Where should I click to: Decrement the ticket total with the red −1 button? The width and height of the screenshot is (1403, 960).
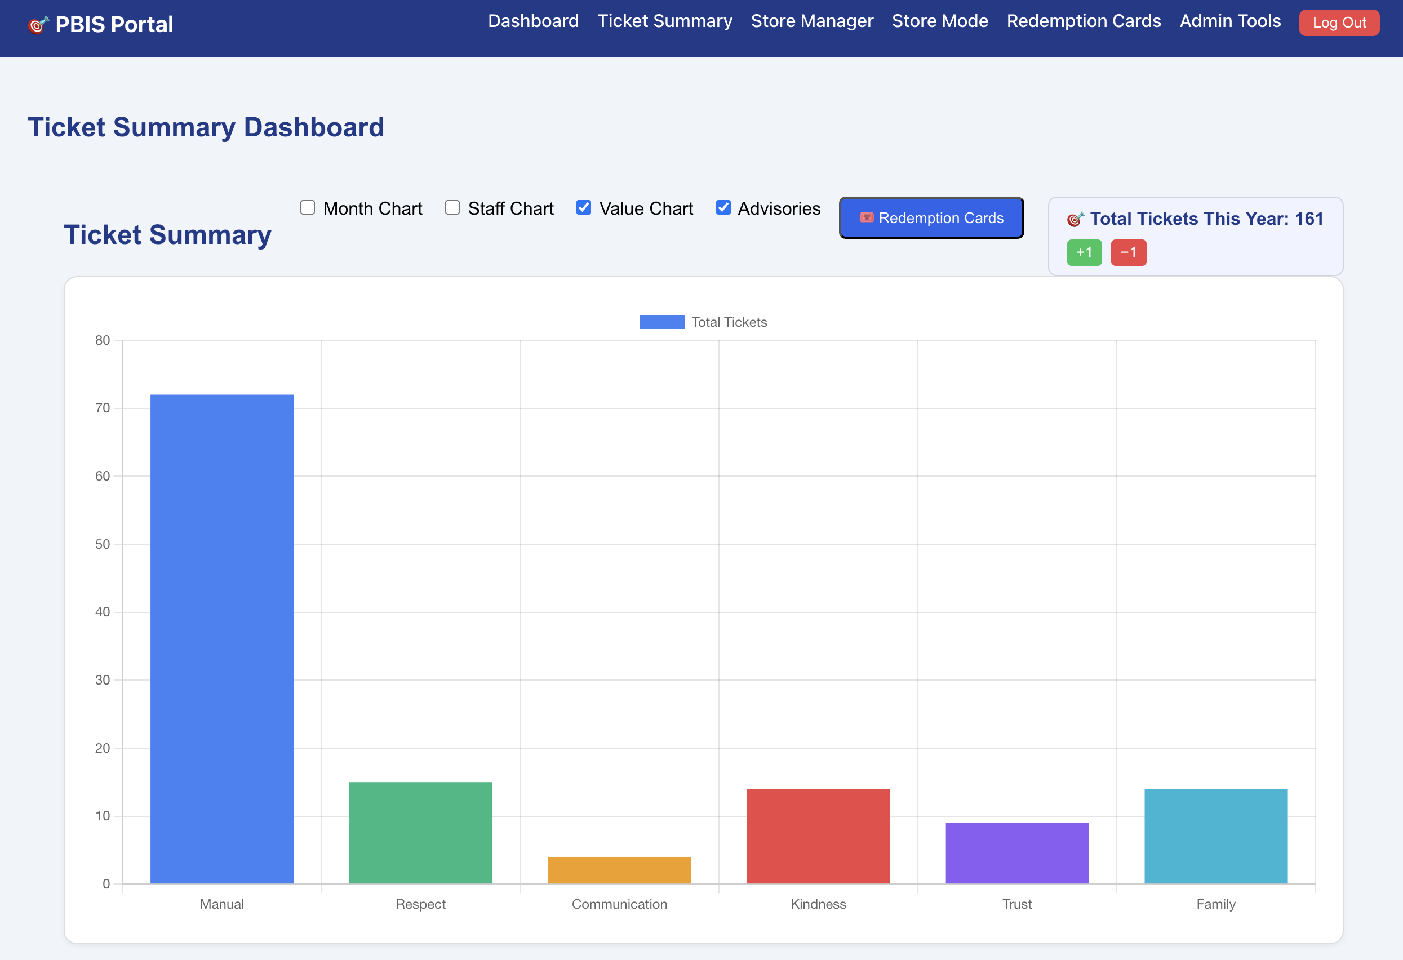tap(1128, 252)
